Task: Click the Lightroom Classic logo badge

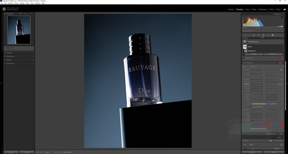Action: [x=4, y=9]
